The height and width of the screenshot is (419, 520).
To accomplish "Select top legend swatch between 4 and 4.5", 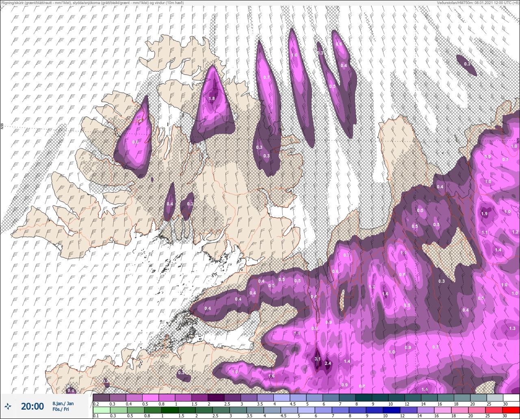I will [282, 397].
